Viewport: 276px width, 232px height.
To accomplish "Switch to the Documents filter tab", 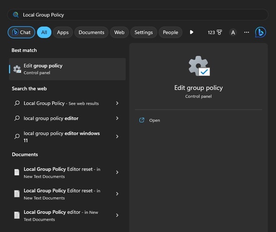I will pyautogui.click(x=92, y=32).
